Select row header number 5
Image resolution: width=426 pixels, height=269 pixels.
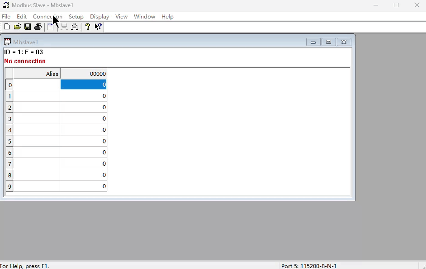tap(9, 141)
